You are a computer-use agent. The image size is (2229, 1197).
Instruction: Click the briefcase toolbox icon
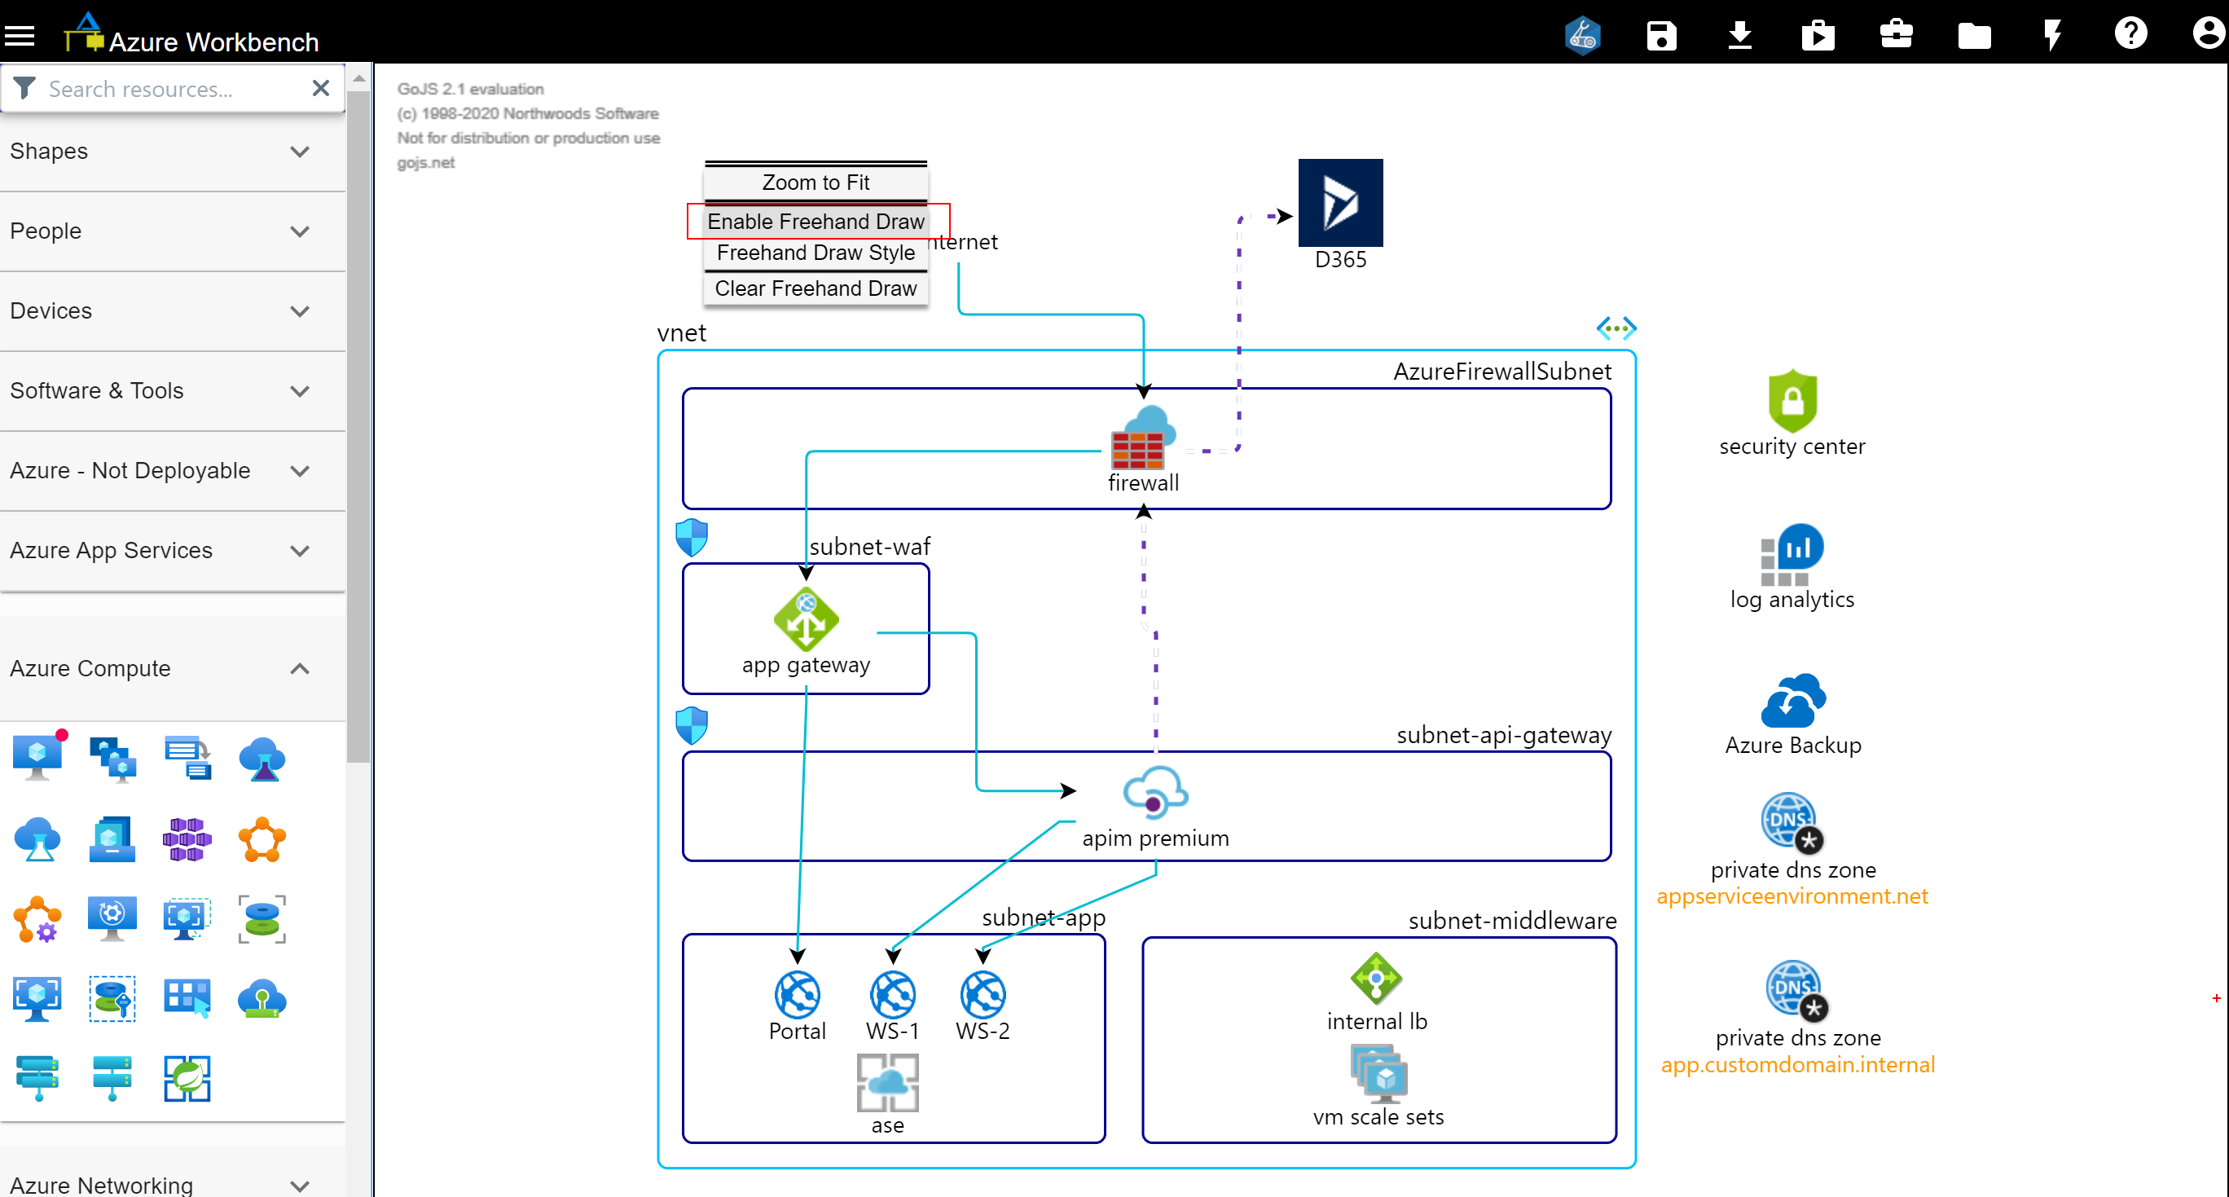pyautogui.click(x=1896, y=33)
